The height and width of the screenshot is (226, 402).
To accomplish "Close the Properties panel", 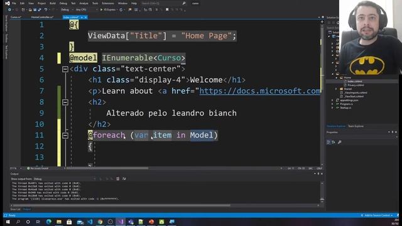I will pyautogui.click(x=396, y=132).
